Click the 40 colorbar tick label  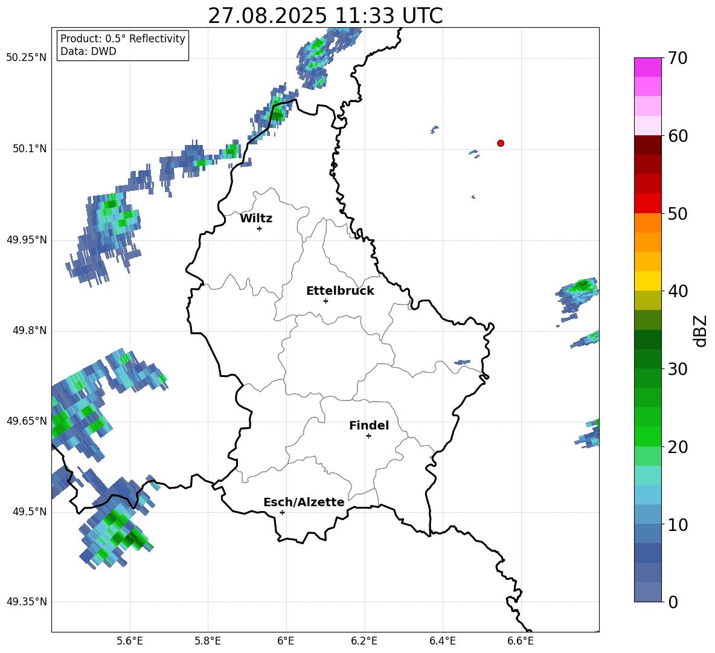(677, 291)
